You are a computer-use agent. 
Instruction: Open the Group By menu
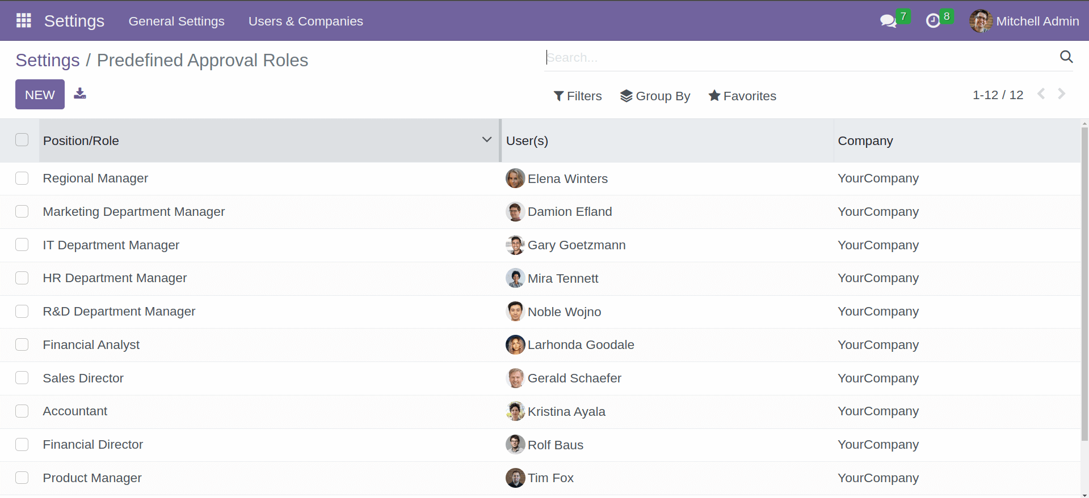(655, 96)
